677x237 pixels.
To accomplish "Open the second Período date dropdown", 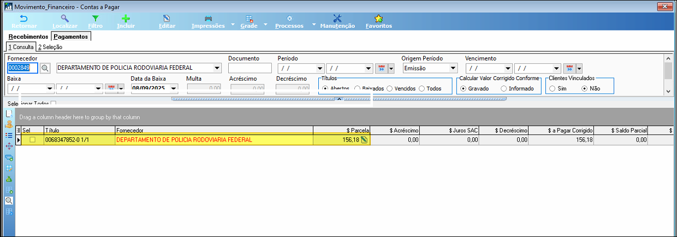I will [x=368, y=68].
